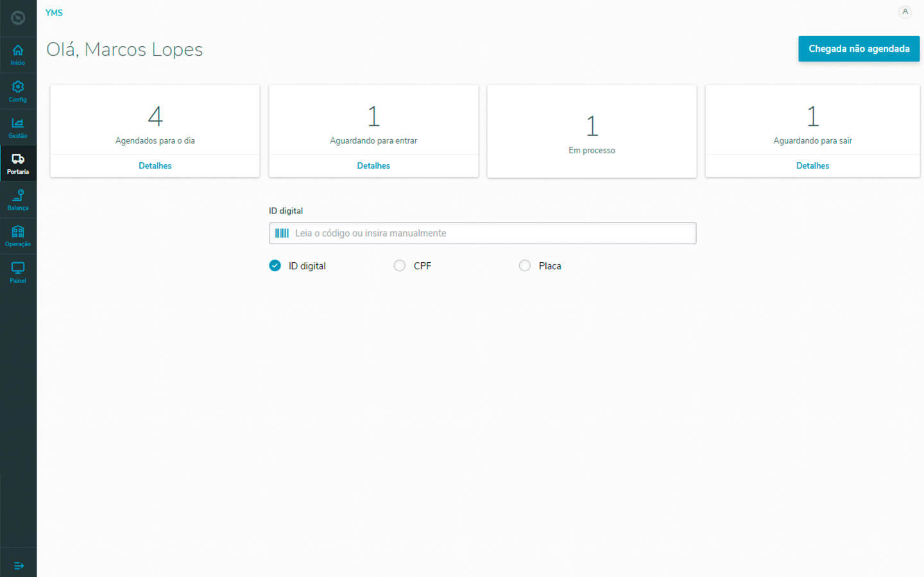The height and width of the screenshot is (577, 924).
Task: Open Detalhes for Aguardando para entrar
Action: (x=373, y=165)
